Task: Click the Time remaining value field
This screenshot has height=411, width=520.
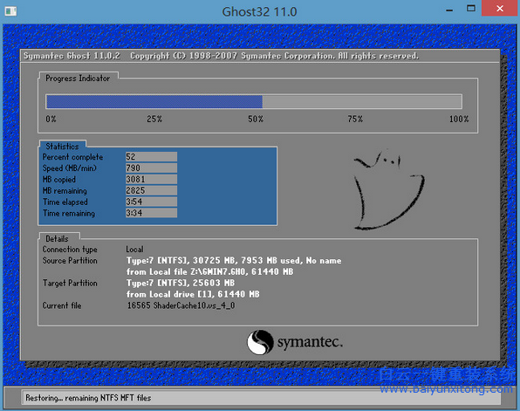Action: 151,213
